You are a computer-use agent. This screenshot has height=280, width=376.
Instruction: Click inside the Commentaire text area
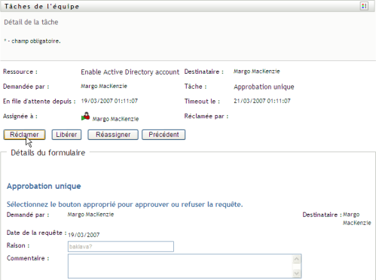pyautogui.click(x=180, y=266)
